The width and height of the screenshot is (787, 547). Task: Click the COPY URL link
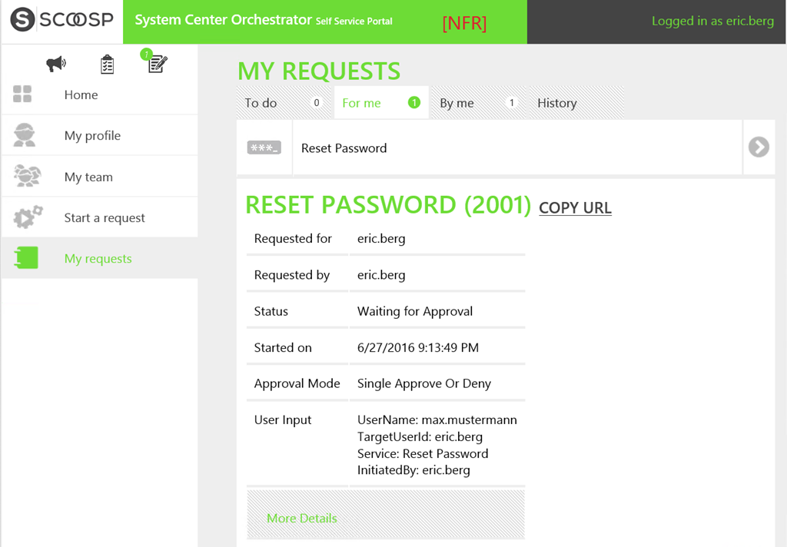[575, 207]
